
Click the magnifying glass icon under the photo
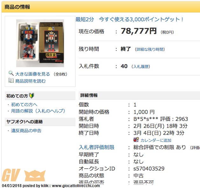coord(11,73)
